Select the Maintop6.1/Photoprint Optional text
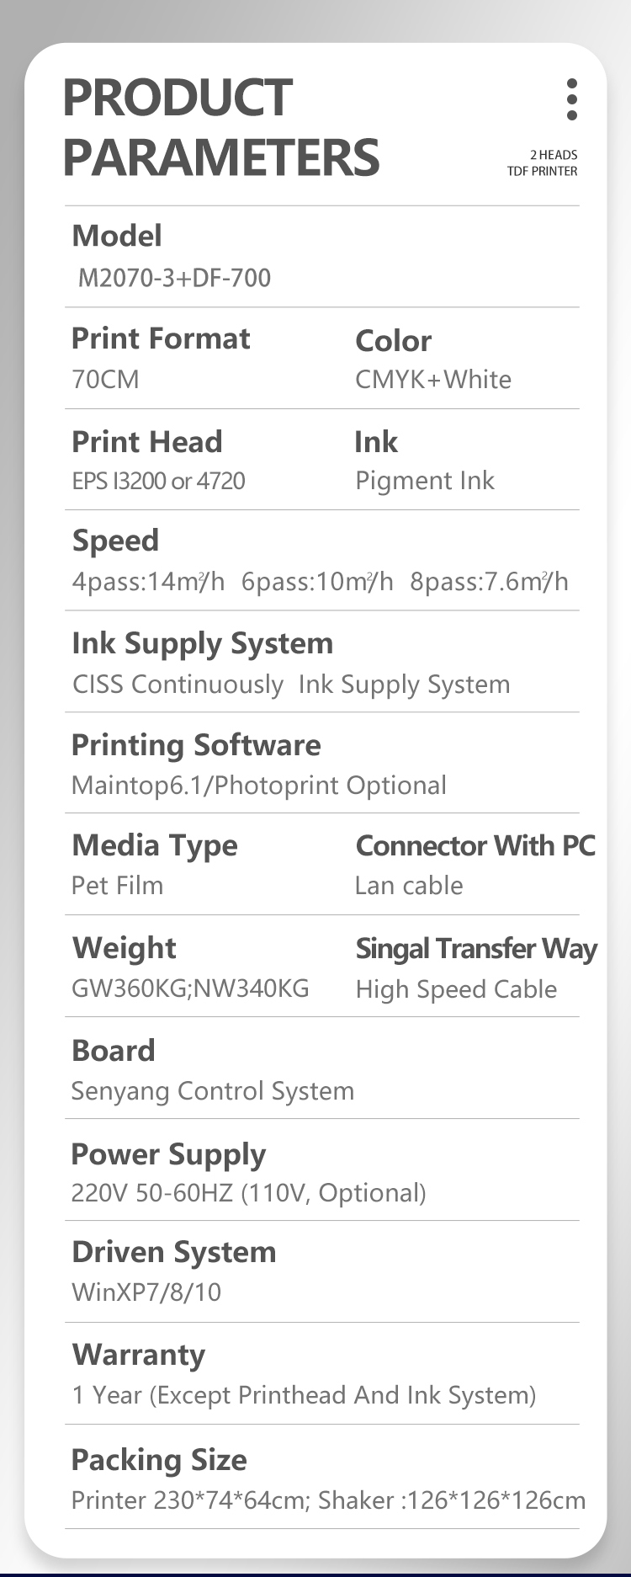631x1577 pixels. coord(259,786)
